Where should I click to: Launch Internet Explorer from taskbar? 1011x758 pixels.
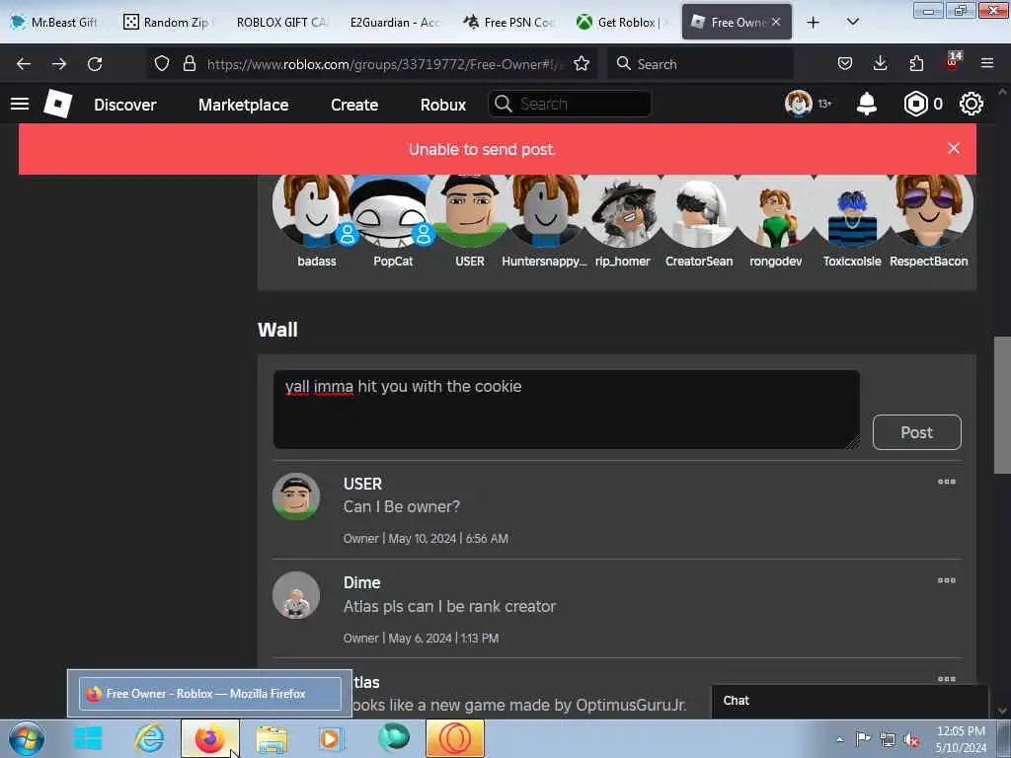[149, 738]
